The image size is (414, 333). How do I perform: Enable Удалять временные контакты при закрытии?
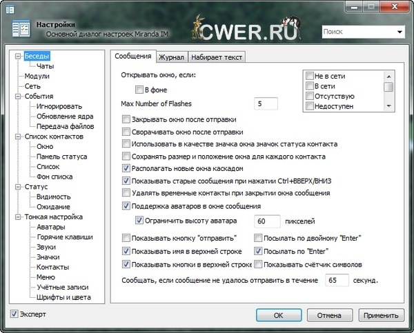point(126,193)
